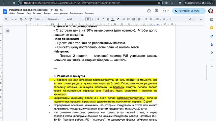Click the browser back arrow
The height and width of the screenshot is (121, 216).
[3, 3]
